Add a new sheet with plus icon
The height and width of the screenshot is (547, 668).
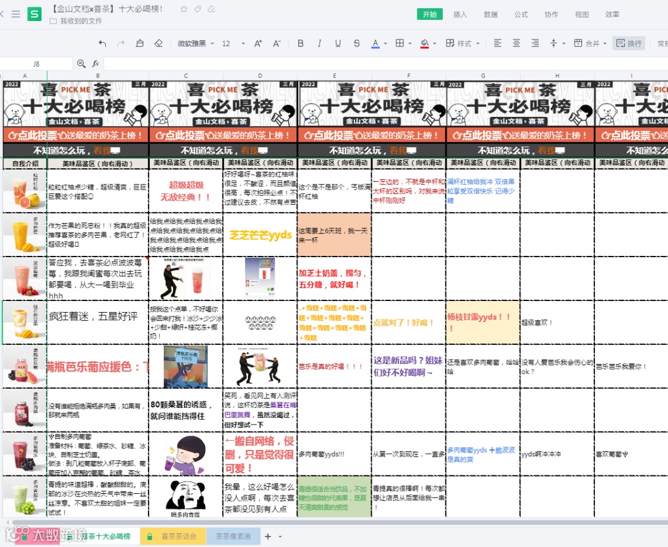(x=268, y=536)
